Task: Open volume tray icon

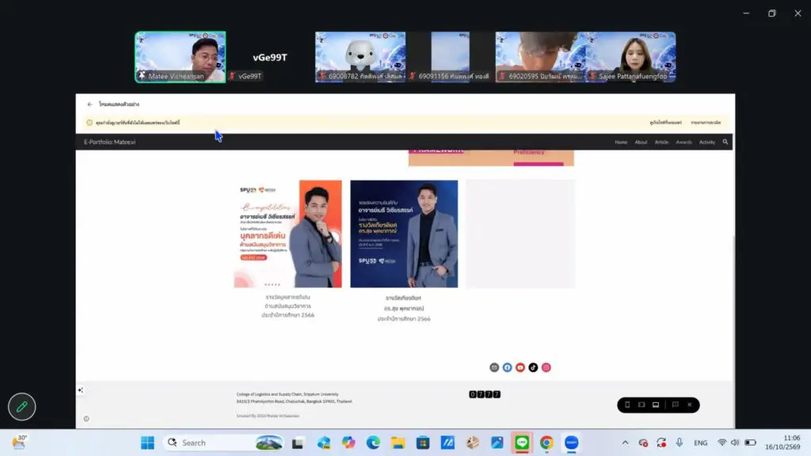Action: pos(735,443)
